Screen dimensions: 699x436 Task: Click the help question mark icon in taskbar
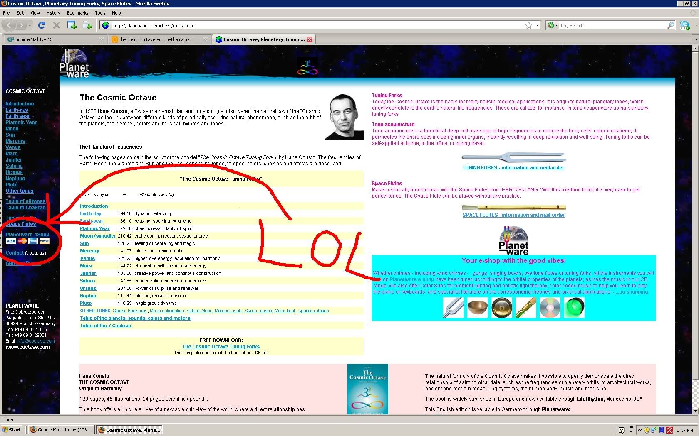[621, 430]
